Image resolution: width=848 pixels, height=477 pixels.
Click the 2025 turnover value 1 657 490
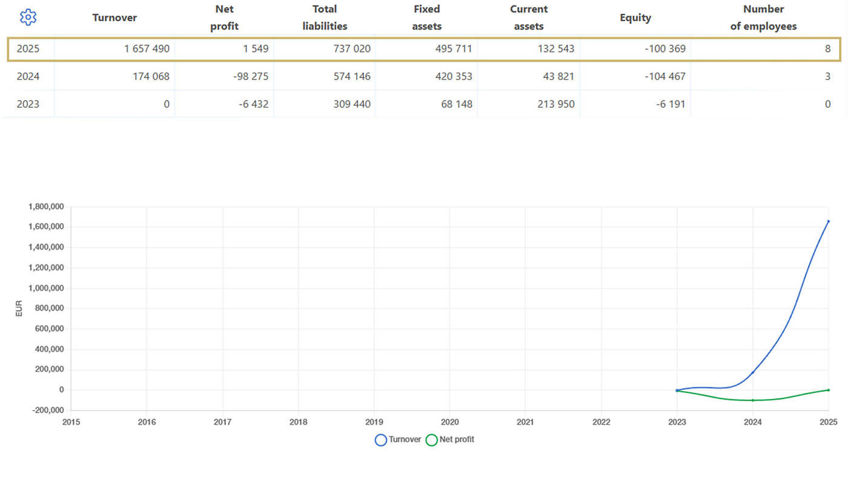[x=147, y=49]
